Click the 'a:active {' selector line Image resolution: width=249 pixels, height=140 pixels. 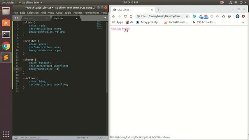click(x=30, y=78)
